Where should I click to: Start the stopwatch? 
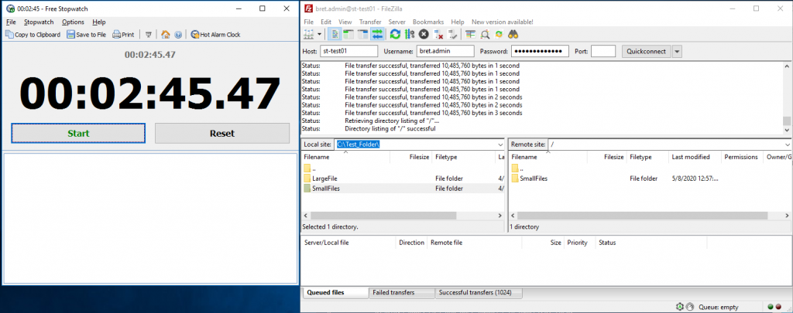tap(78, 133)
